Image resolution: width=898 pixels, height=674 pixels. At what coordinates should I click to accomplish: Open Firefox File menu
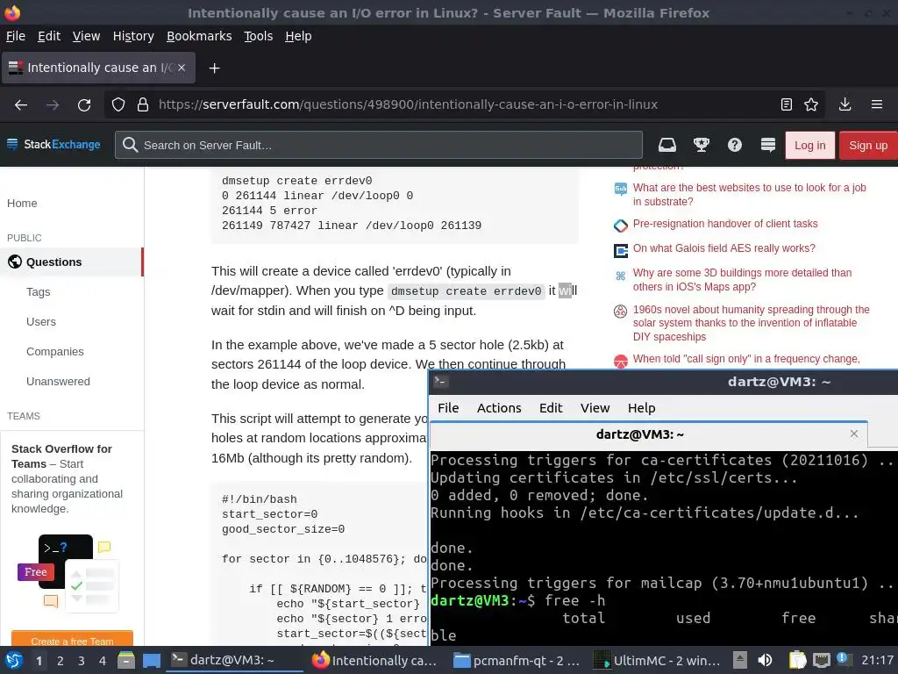click(x=16, y=36)
